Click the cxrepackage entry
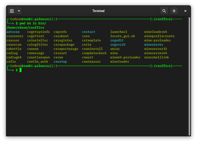The image size is (197, 143). [64, 45]
